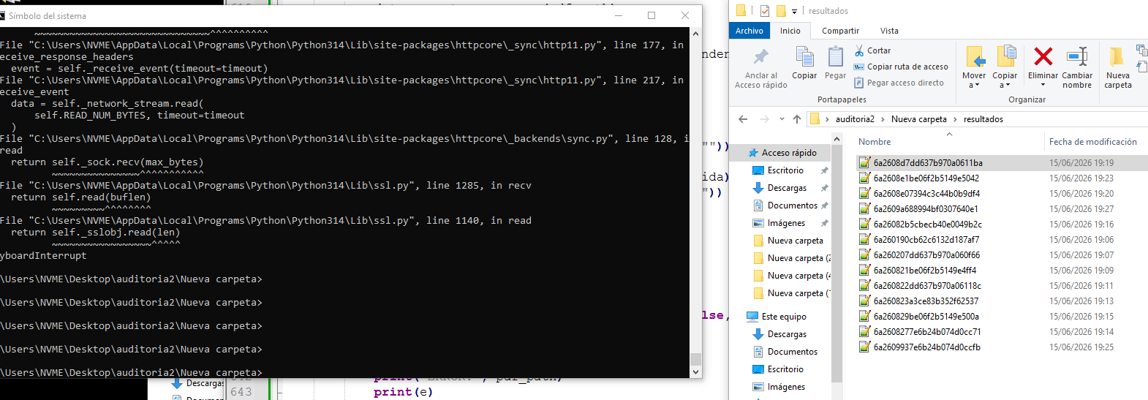This screenshot has height=400, width=1148.
Task: Click the Copiar icon in Portapapeles group
Action: 804,56
